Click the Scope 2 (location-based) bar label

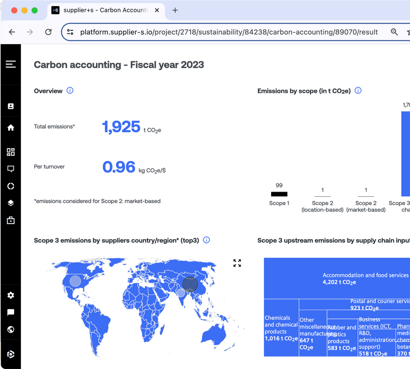point(322,207)
